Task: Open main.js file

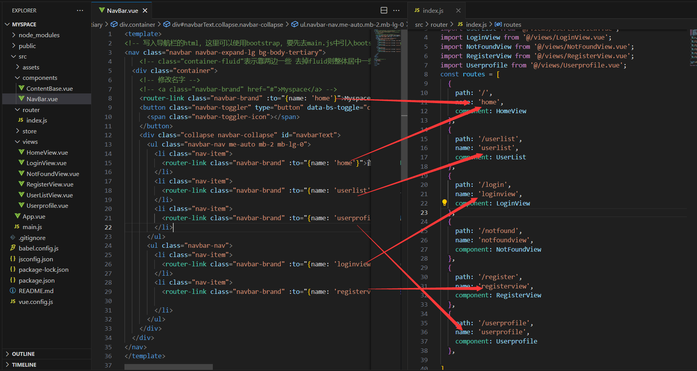Action: pos(32,227)
